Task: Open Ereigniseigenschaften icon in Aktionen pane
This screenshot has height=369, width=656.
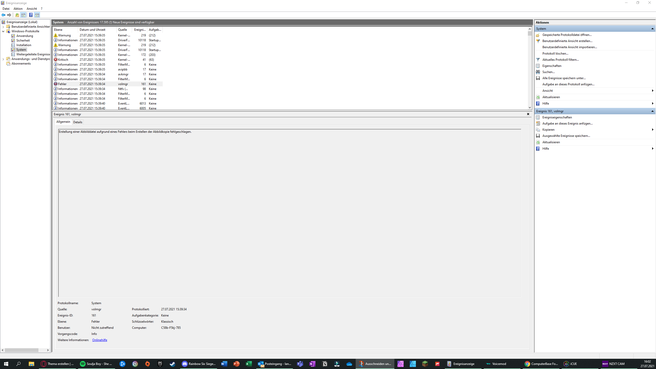Action: [538, 117]
